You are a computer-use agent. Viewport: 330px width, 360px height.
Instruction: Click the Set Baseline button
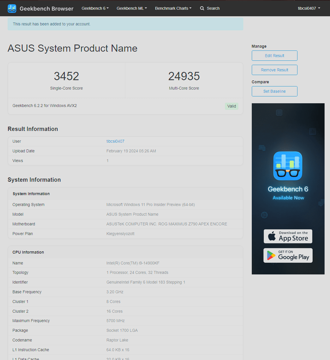click(274, 91)
